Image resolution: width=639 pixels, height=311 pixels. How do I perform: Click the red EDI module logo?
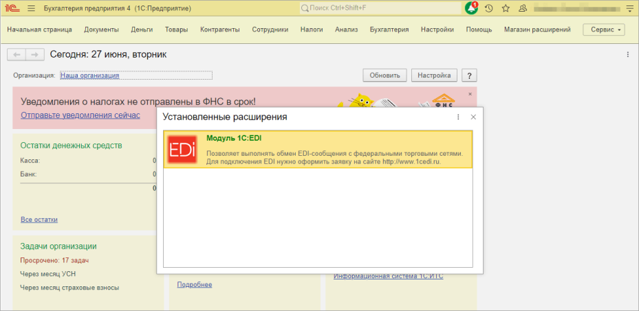182,149
